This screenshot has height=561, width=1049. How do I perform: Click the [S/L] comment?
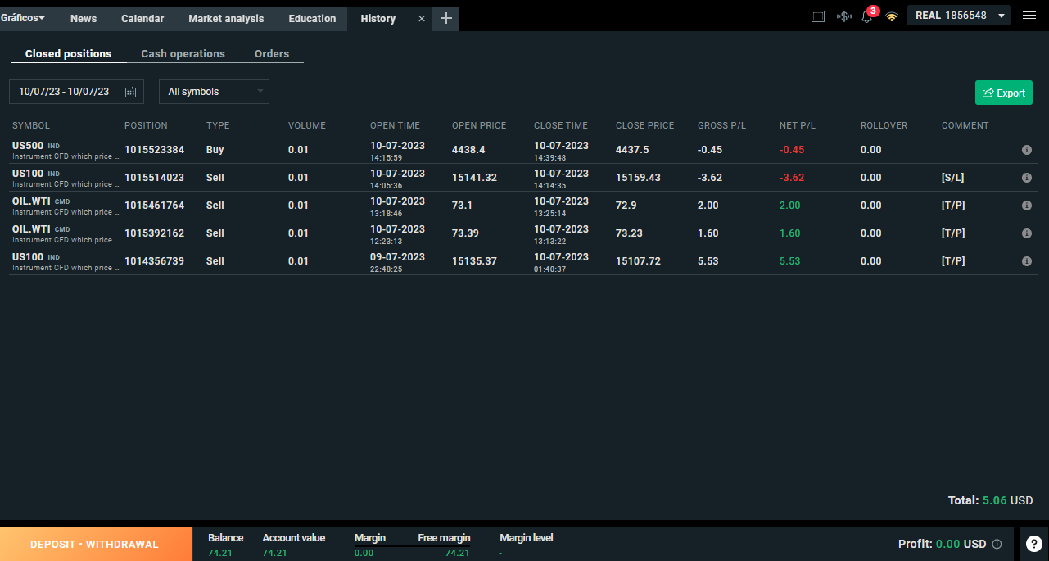[x=953, y=178]
